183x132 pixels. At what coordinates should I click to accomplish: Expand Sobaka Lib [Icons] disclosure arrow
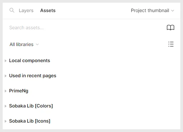point(5,121)
